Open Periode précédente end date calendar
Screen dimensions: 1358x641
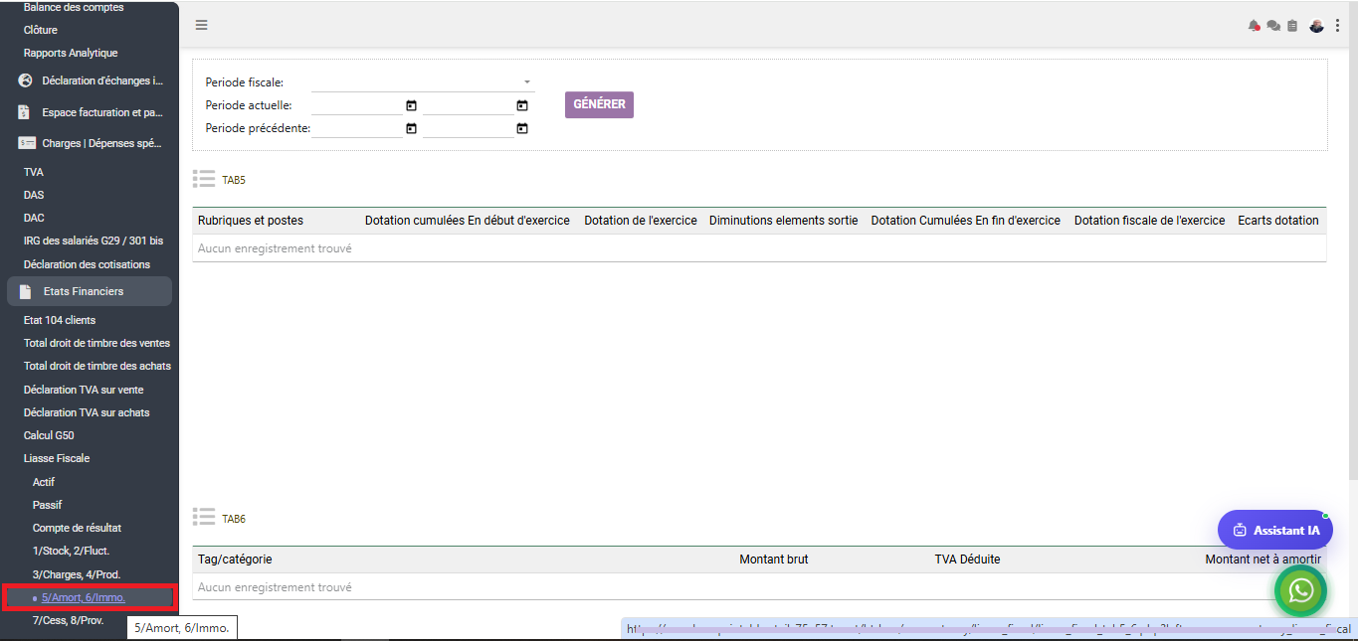click(x=522, y=128)
